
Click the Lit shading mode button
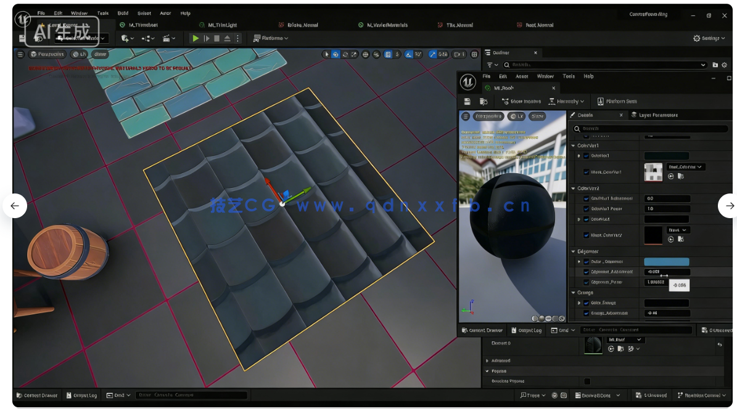click(516, 115)
